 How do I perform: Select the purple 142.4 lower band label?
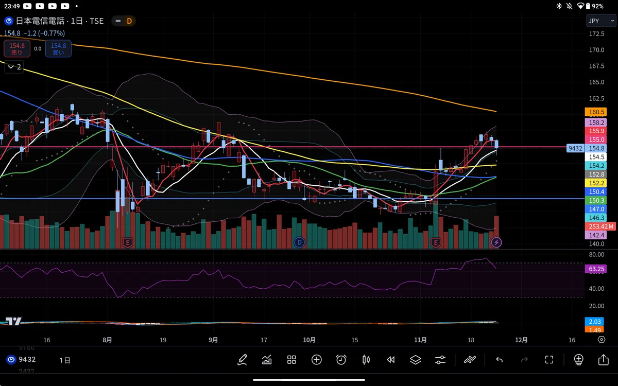[596, 235]
